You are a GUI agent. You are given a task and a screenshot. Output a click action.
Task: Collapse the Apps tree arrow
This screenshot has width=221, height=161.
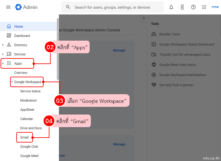[x=3, y=63]
